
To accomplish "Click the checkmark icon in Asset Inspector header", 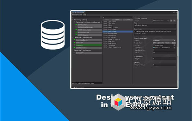I will click(x=174, y=20).
